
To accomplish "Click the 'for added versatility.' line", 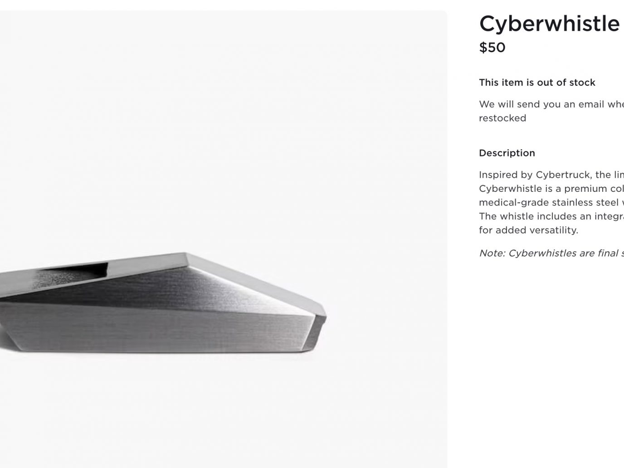I will (x=528, y=230).
